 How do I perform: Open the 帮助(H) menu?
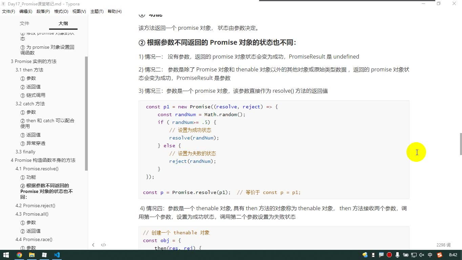coord(114,12)
